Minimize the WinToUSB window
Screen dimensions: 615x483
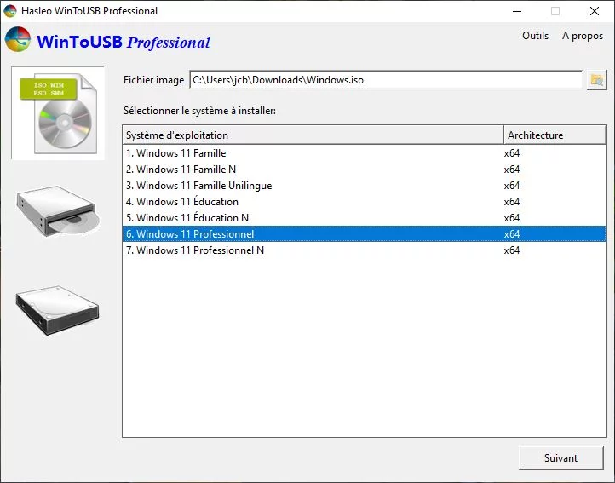point(517,11)
